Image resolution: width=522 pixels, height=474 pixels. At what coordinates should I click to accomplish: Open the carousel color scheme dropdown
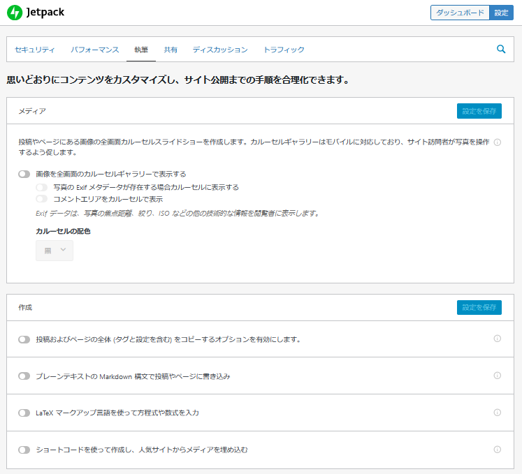[x=55, y=251]
